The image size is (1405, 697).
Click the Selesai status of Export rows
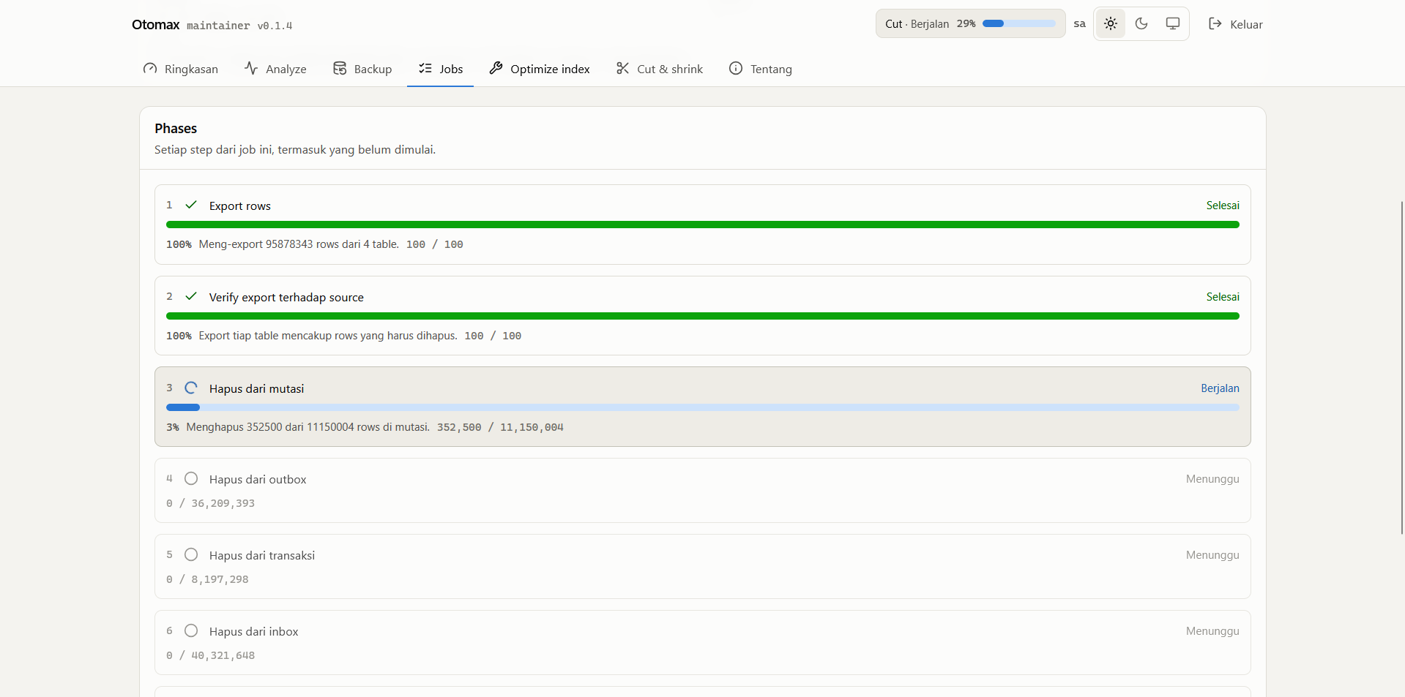coord(1223,206)
